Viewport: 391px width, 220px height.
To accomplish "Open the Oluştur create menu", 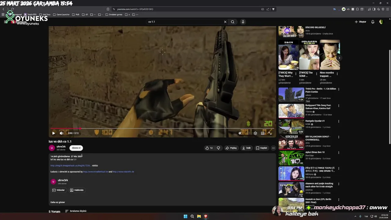I will (360, 22).
